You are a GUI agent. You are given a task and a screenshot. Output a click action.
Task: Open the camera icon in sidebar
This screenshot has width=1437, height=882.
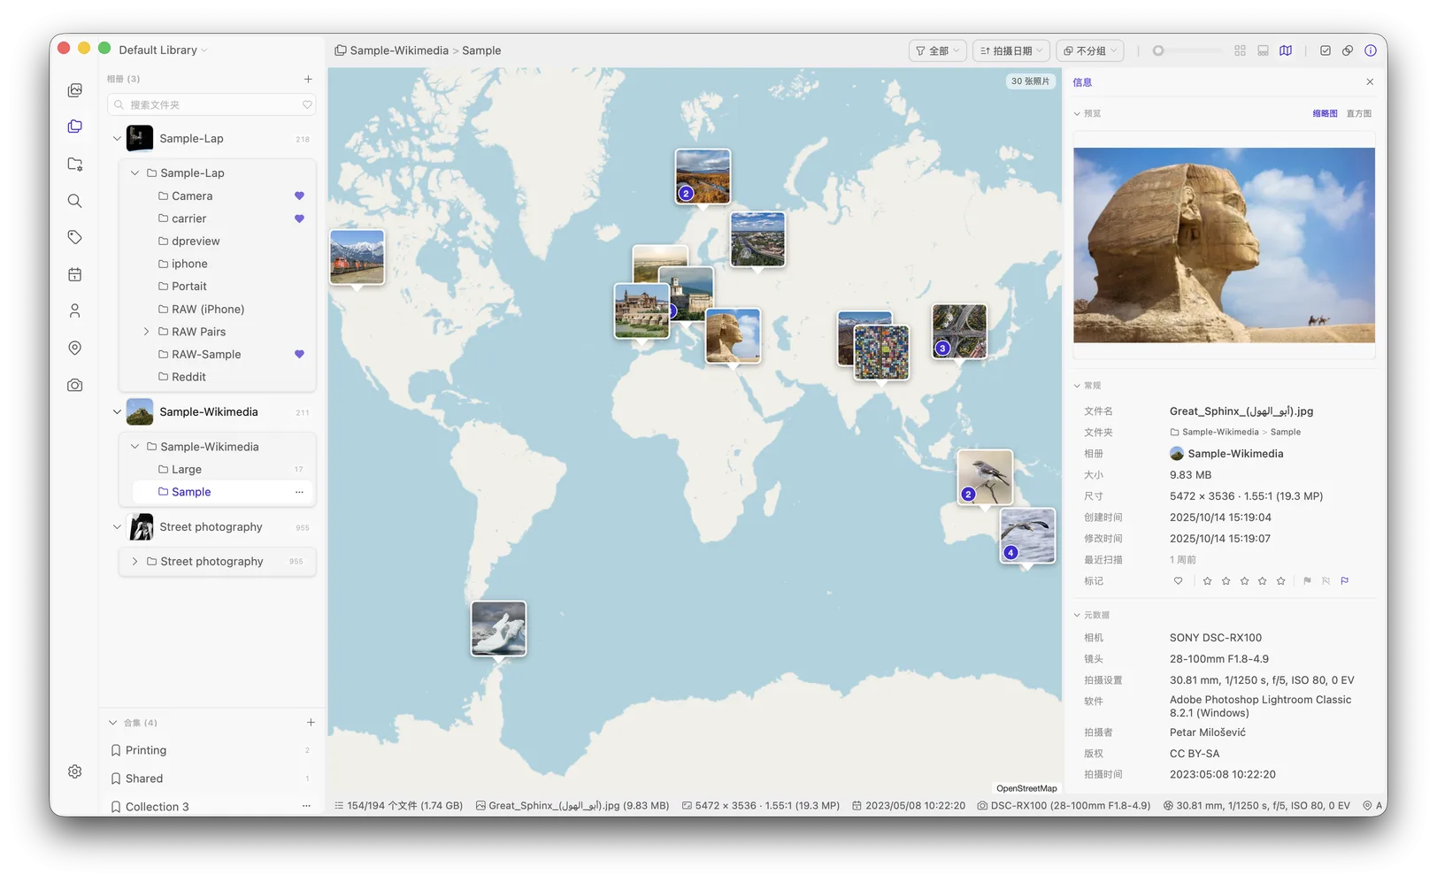click(75, 385)
